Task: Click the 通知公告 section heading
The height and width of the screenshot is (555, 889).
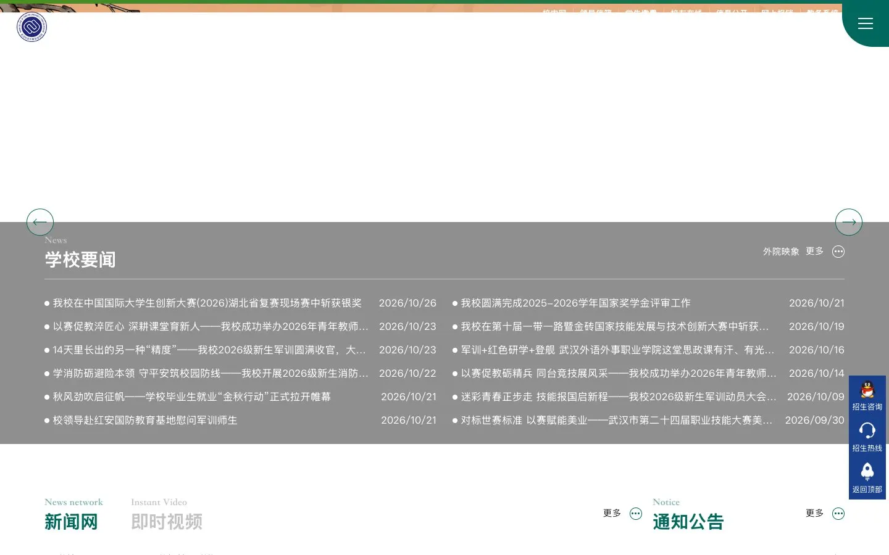Action: click(x=688, y=522)
